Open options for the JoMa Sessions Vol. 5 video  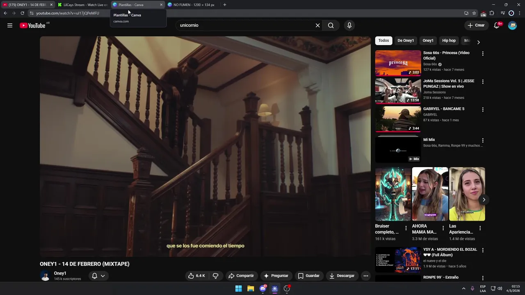point(483,82)
